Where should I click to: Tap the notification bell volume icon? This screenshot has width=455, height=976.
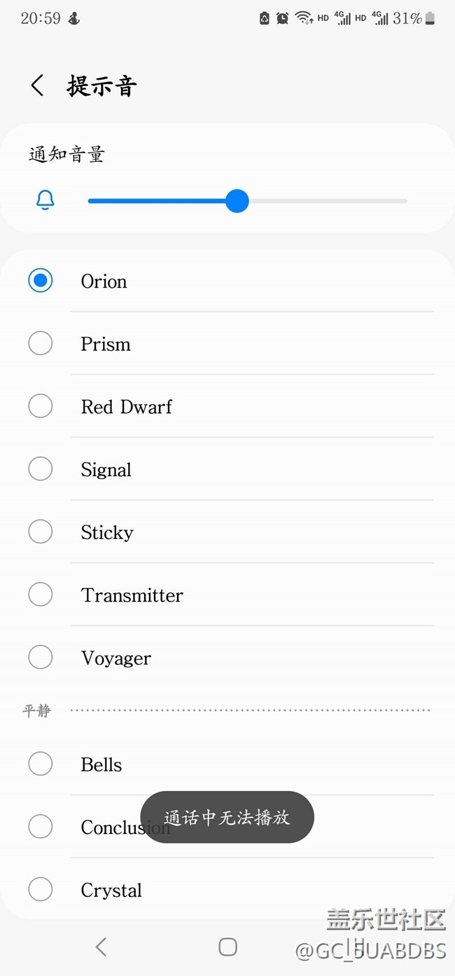45,200
